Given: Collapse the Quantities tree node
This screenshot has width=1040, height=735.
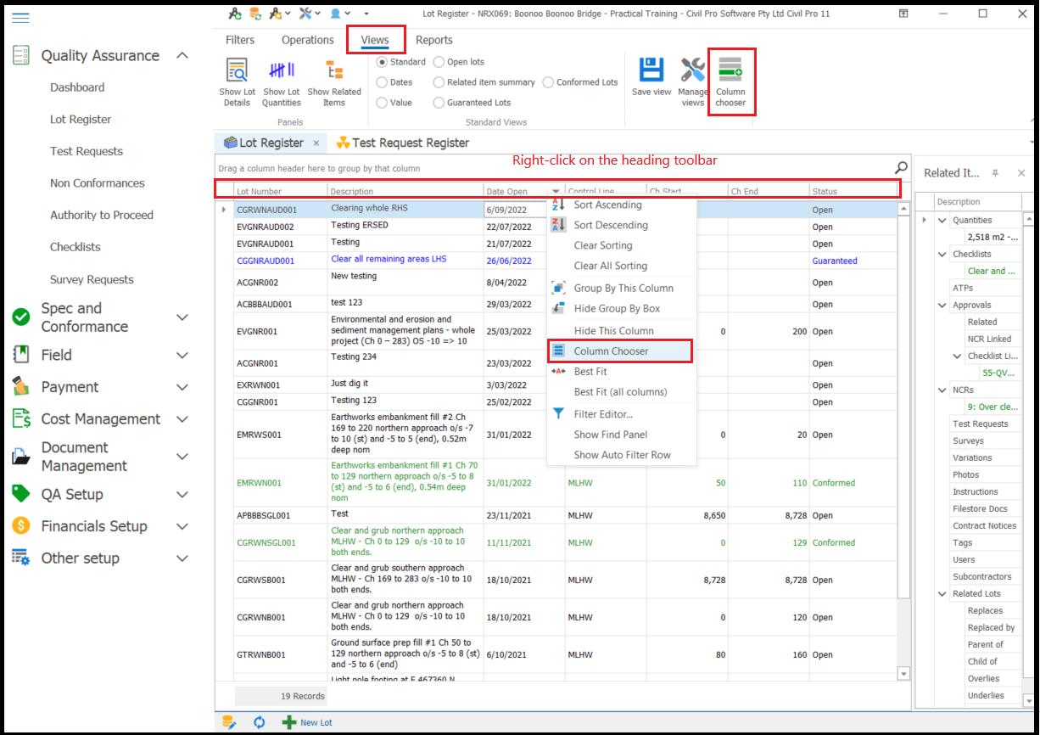Looking at the screenshot, I should coord(943,220).
